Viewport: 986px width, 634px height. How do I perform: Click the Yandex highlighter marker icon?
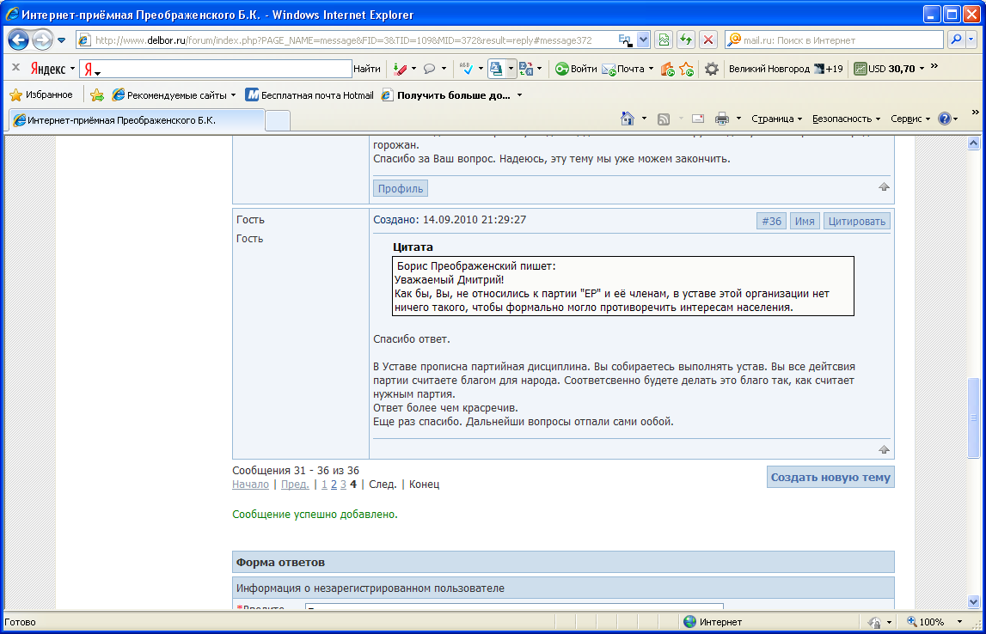pyautogui.click(x=400, y=69)
